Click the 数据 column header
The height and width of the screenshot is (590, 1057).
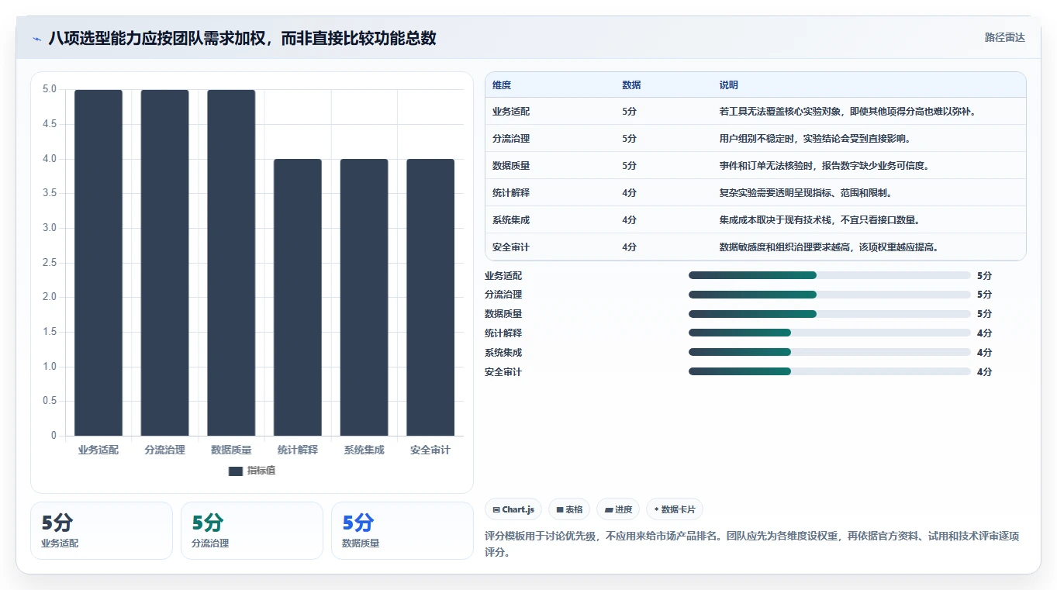pos(631,85)
